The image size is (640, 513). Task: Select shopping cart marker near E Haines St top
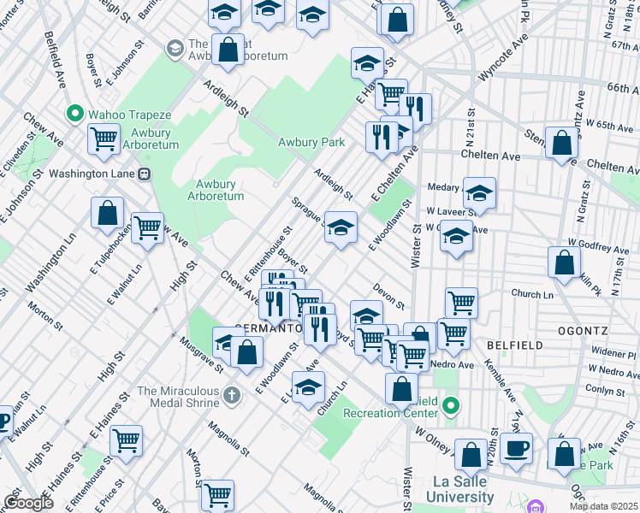[391, 94]
